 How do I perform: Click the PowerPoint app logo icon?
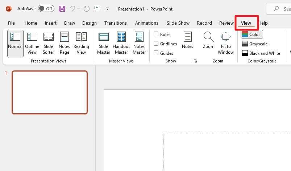click(x=9, y=9)
